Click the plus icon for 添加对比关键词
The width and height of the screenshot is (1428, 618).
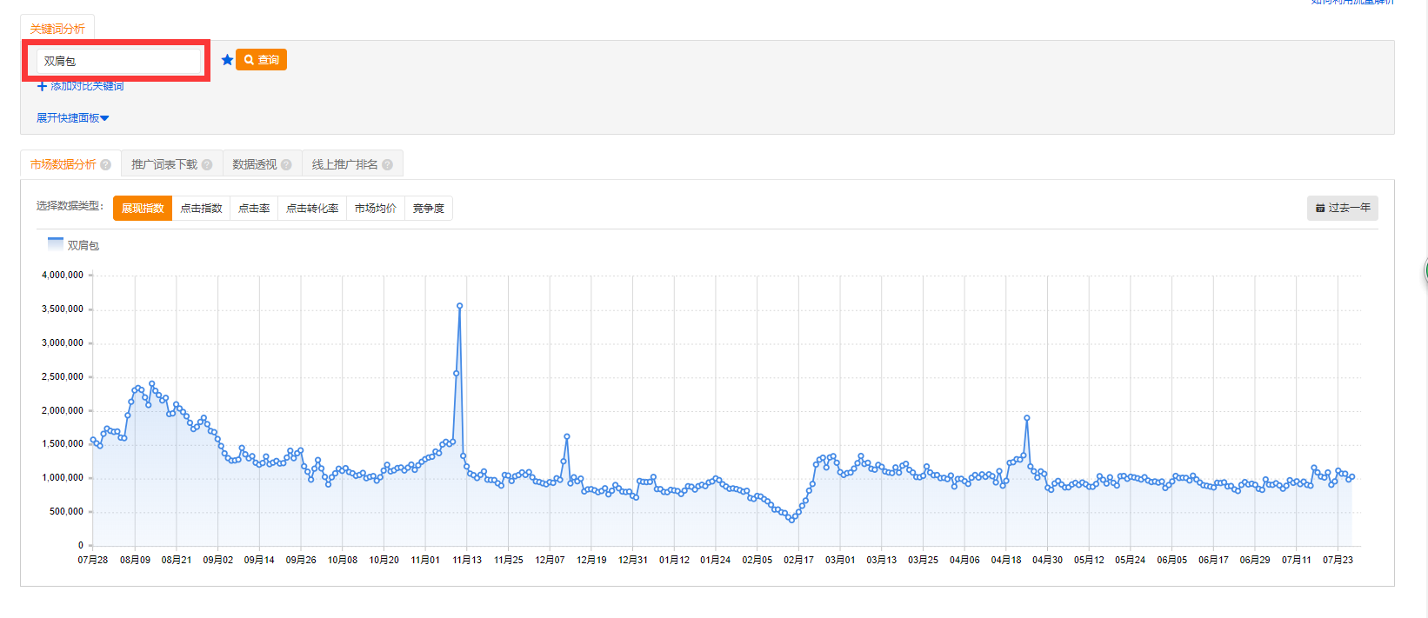(42, 86)
